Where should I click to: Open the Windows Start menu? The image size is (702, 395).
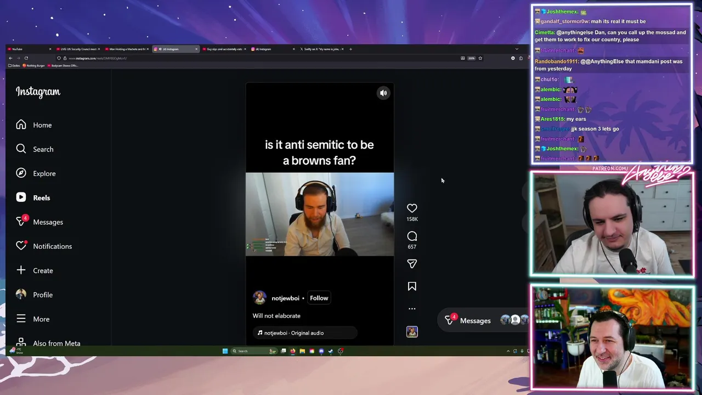tap(225, 351)
